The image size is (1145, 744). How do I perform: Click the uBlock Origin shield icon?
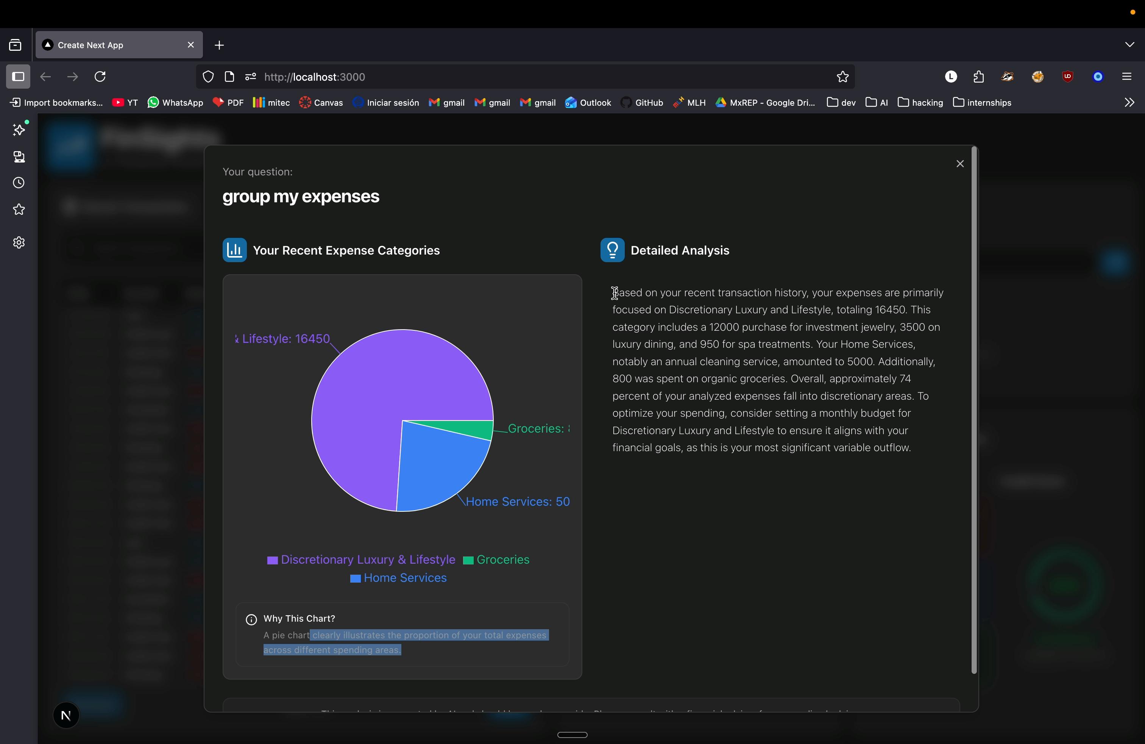tap(1067, 77)
